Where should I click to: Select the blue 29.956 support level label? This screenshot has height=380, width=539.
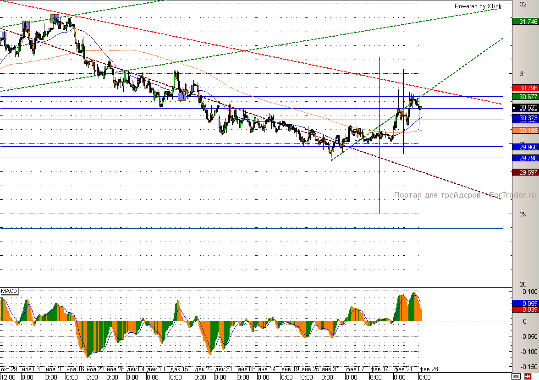[525, 147]
